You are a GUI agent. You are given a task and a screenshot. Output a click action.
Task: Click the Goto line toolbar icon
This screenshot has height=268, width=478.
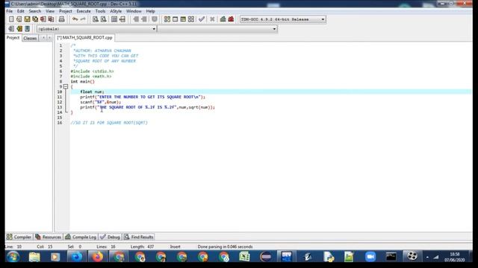[122, 19]
